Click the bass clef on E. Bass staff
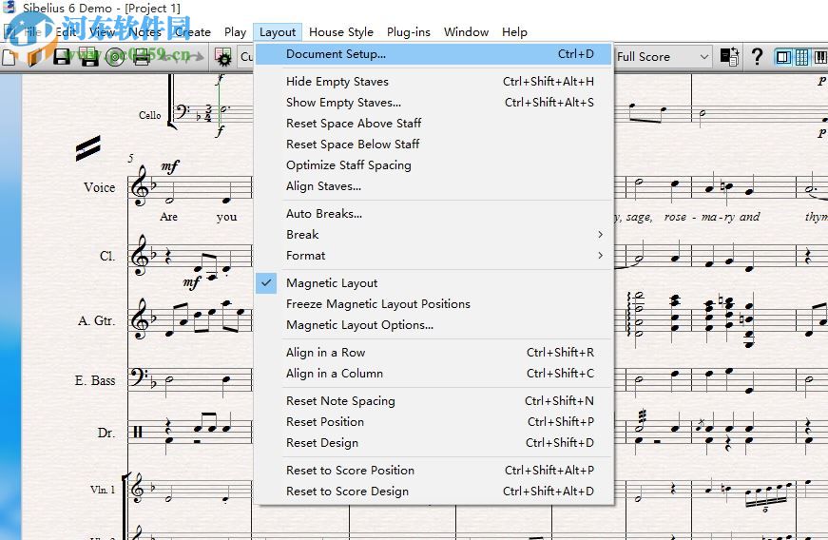Screen dimensions: 828x540 140,376
